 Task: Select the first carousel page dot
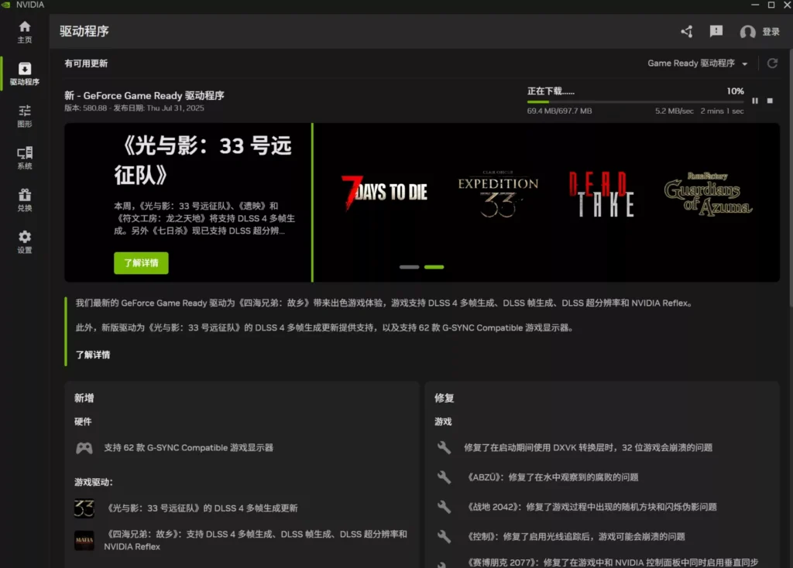[x=408, y=266]
